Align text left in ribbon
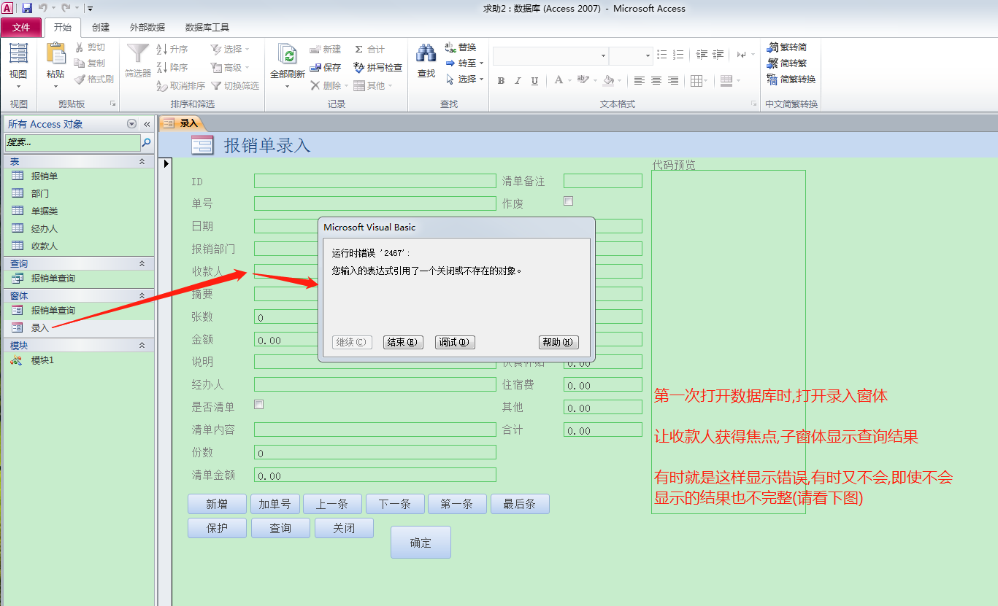 point(640,81)
